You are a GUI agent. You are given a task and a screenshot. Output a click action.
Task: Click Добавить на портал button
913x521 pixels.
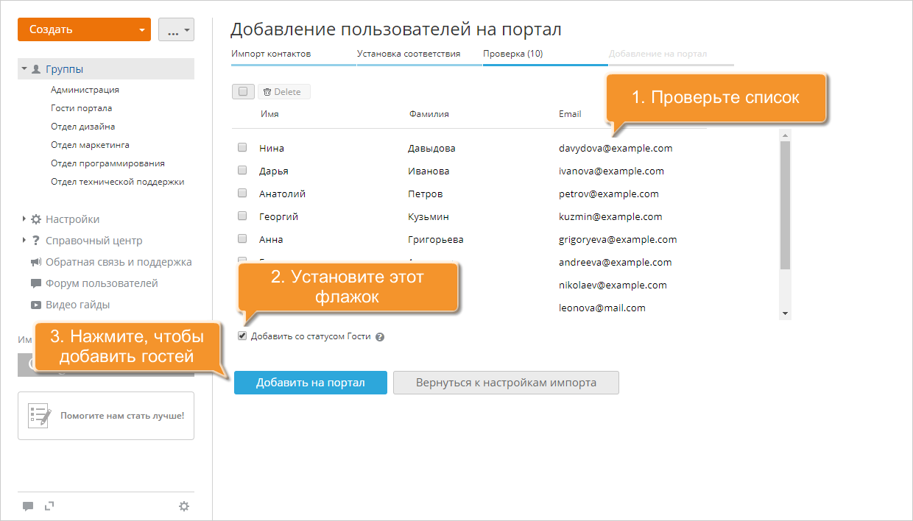click(311, 383)
